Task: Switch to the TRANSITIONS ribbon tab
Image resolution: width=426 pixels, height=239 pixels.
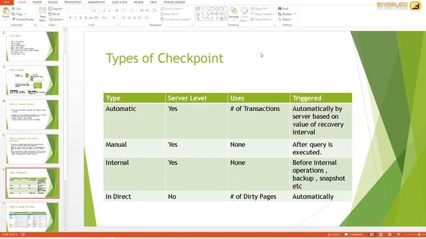Action: pyautogui.click(x=73, y=2)
